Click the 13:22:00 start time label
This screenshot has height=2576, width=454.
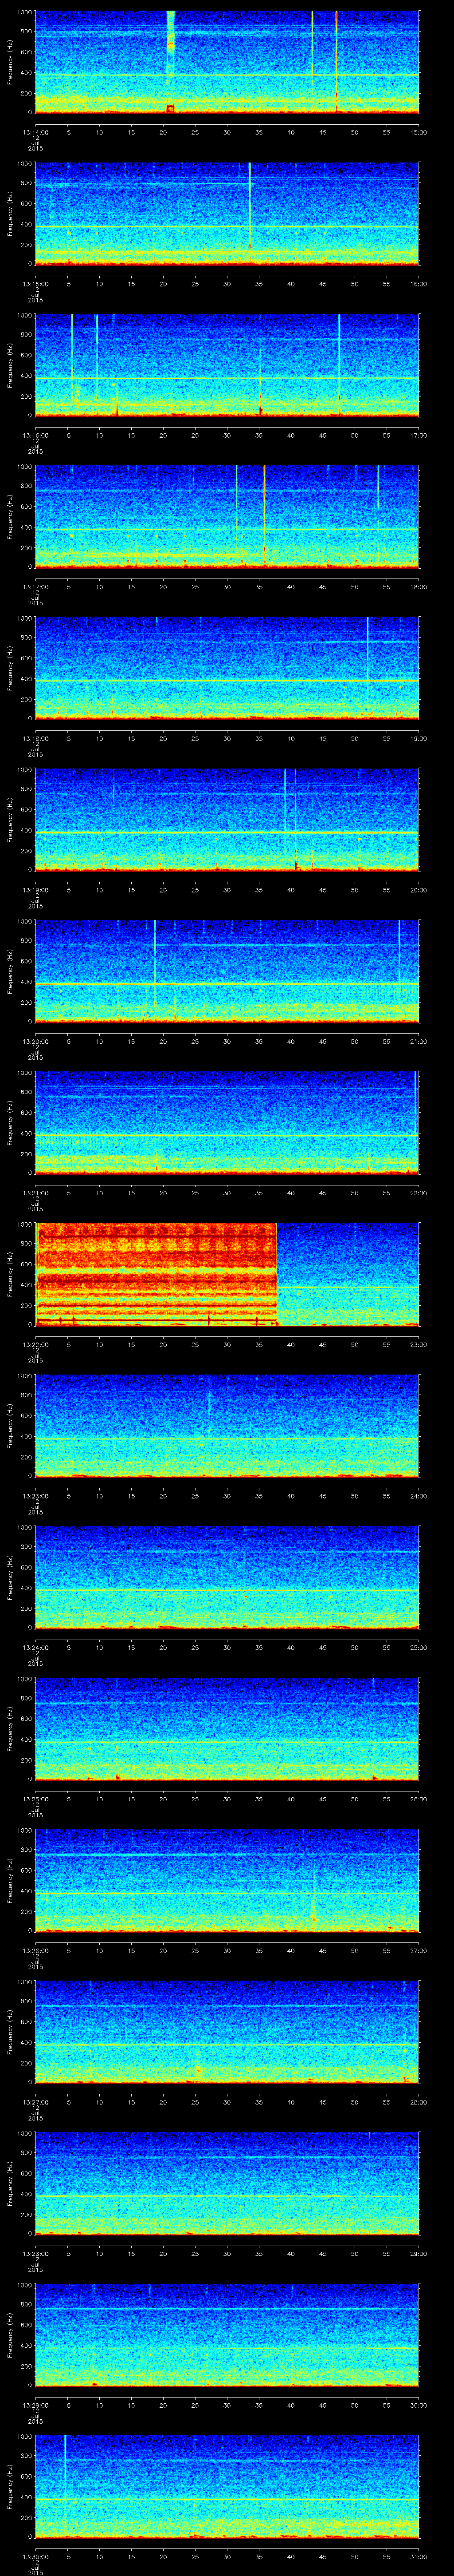click(36, 1344)
